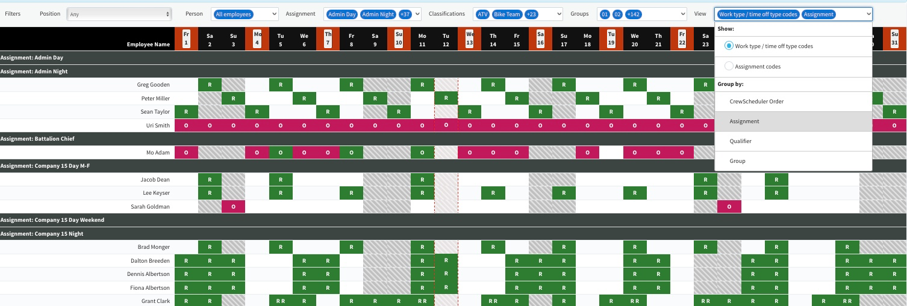Click employee name Dalton Breeden

tap(151, 261)
